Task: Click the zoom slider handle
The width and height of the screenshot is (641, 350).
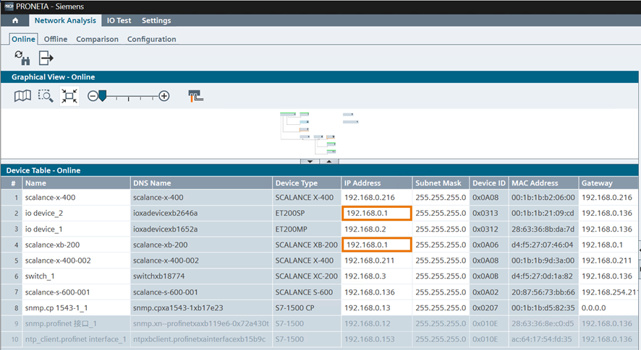Action: (x=103, y=96)
